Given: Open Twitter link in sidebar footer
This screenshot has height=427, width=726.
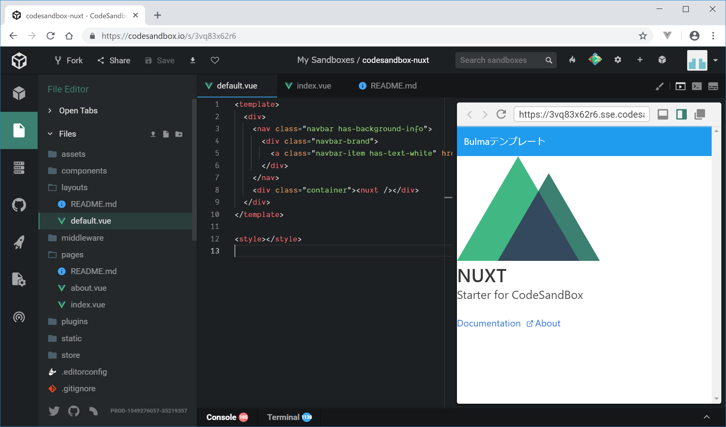Looking at the screenshot, I should (54, 411).
